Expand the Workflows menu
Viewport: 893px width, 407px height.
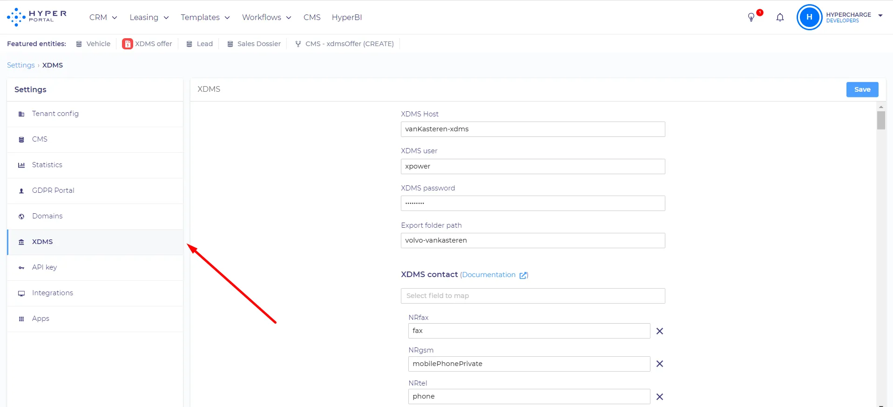[266, 17]
